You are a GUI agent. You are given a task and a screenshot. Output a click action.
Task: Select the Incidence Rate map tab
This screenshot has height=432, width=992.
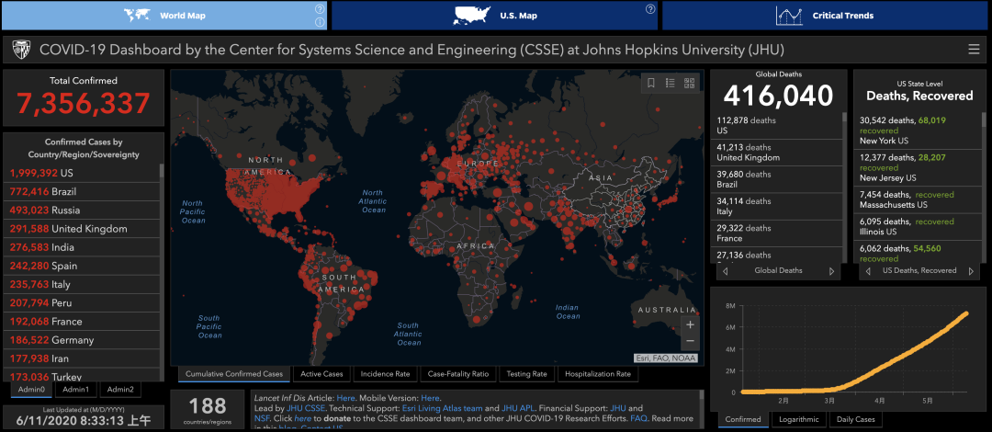[385, 374]
